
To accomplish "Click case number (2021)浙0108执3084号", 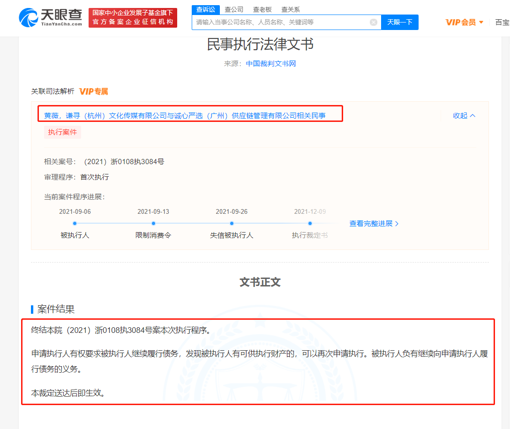I will pos(124,162).
